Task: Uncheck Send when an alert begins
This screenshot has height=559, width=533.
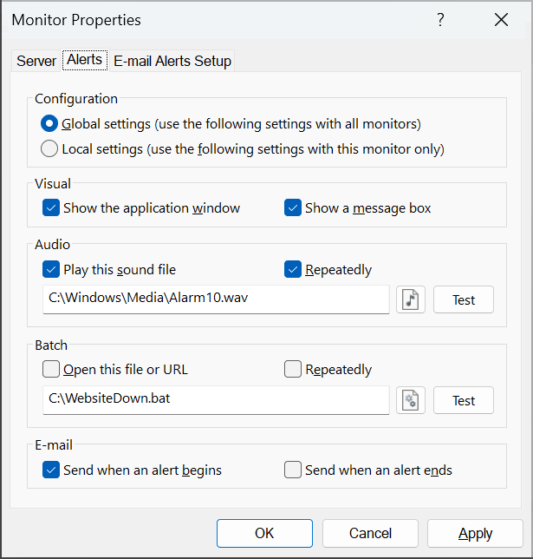Action: coord(51,470)
